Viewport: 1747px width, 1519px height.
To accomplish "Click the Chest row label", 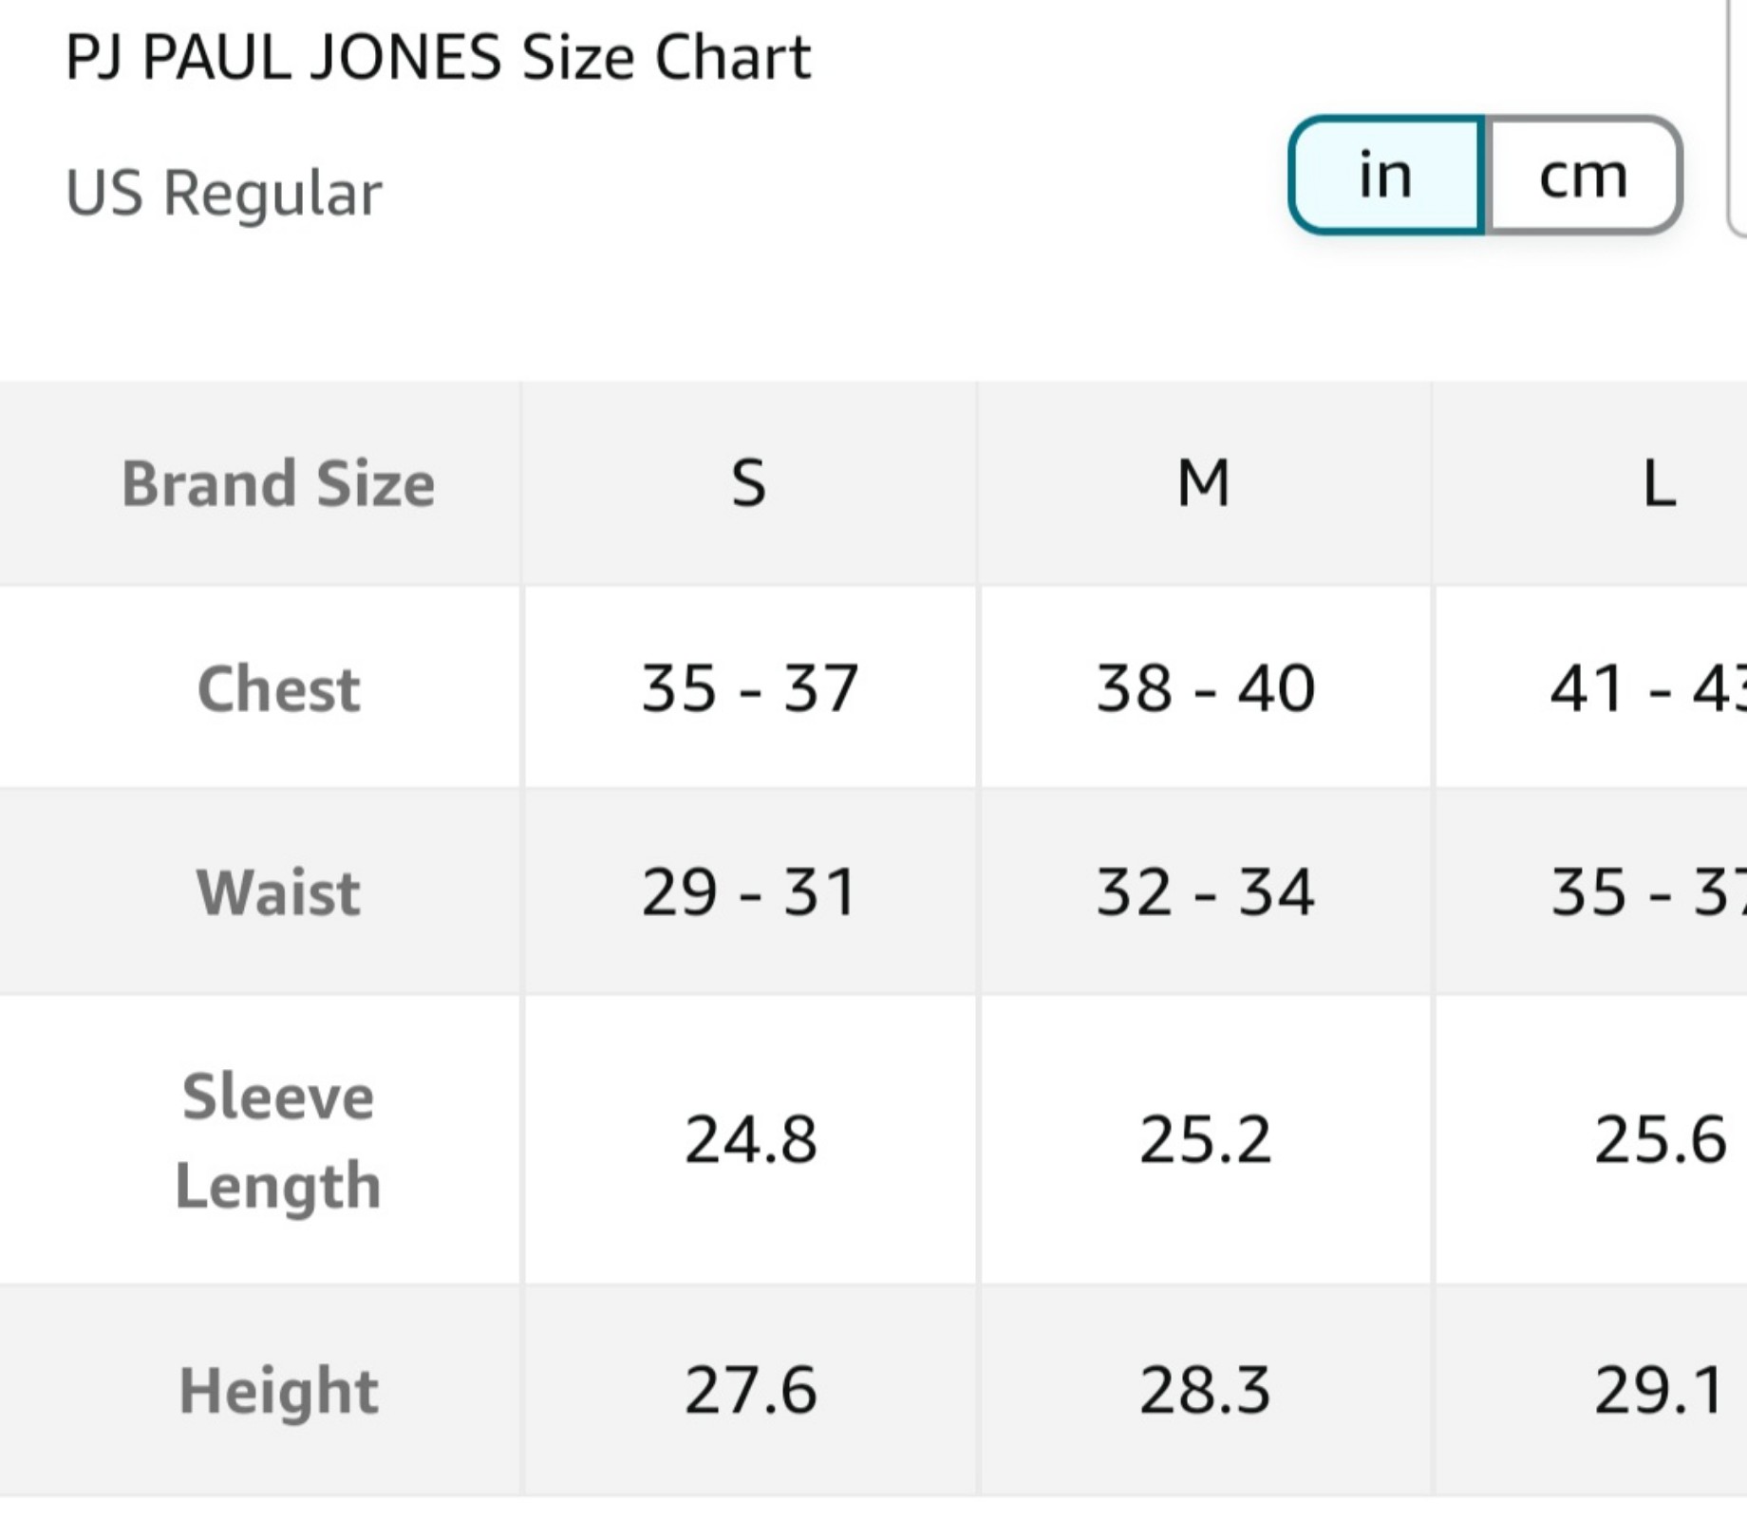I will (x=278, y=687).
